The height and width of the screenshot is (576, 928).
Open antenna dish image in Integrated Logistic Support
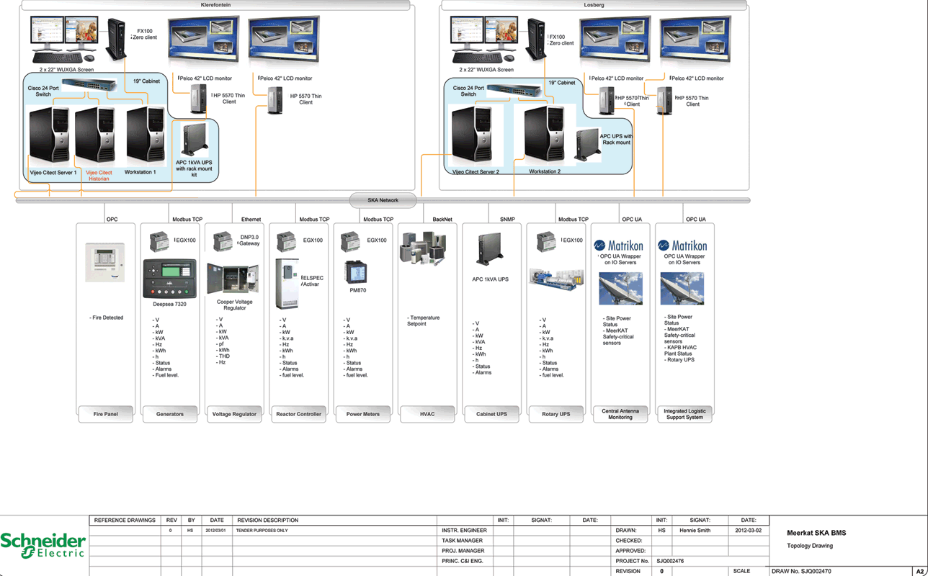682,289
